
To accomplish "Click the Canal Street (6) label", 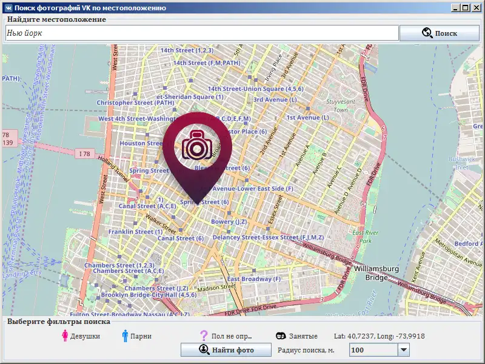I will click(181, 238).
